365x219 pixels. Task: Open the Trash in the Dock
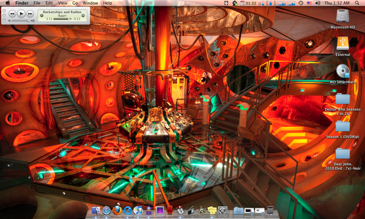[x=270, y=210]
